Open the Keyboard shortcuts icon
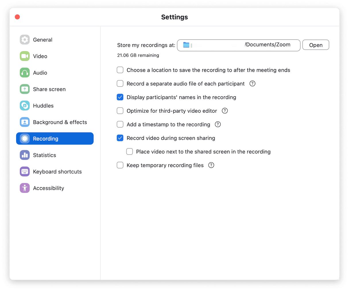This screenshot has height=291, width=349. pos(25,172)
